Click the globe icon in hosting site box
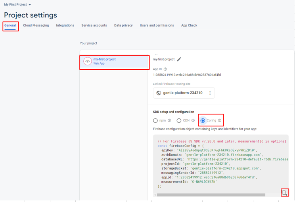The height and width of the screenshot is (202, 295). 159,93
